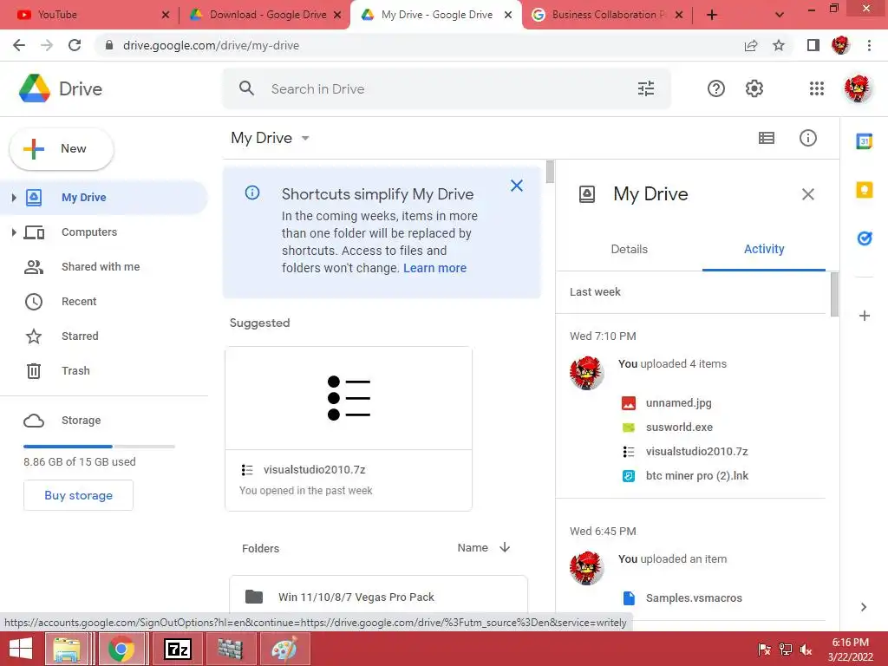This screenshot has height=666, width=888.
Task: Hide the side panel chevron
Action: [863, 606]
